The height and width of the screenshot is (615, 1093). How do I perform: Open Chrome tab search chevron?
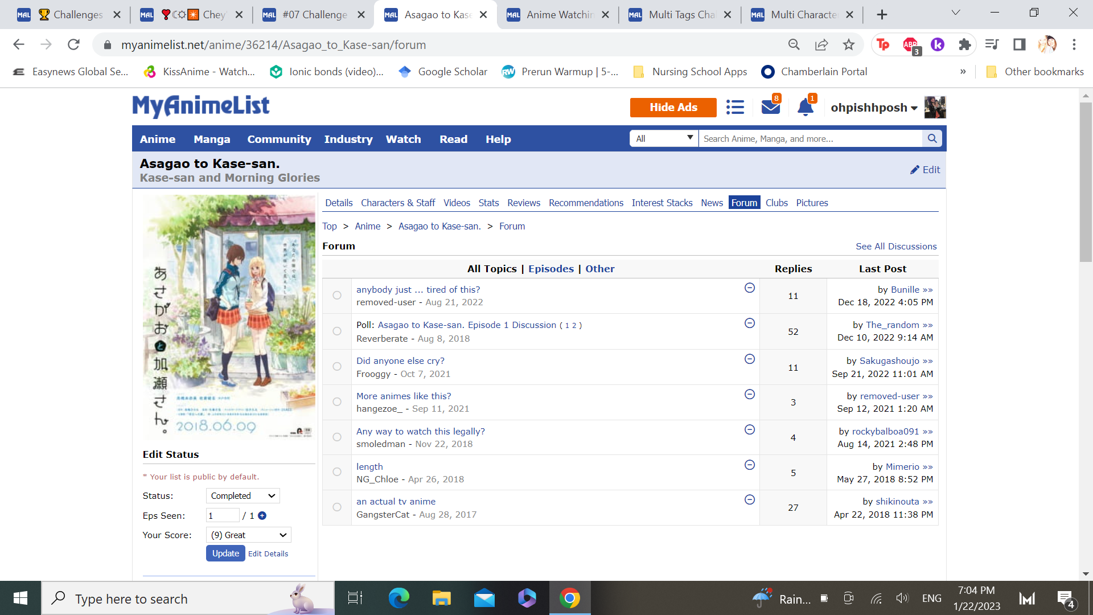(956, 13)
